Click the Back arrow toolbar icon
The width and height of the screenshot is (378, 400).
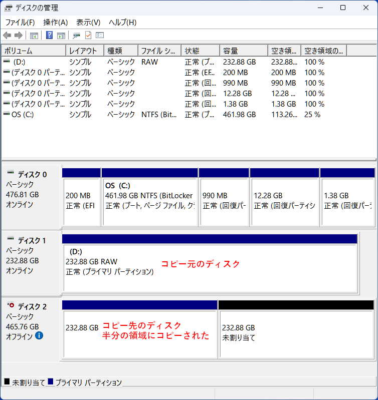(7, 36)
